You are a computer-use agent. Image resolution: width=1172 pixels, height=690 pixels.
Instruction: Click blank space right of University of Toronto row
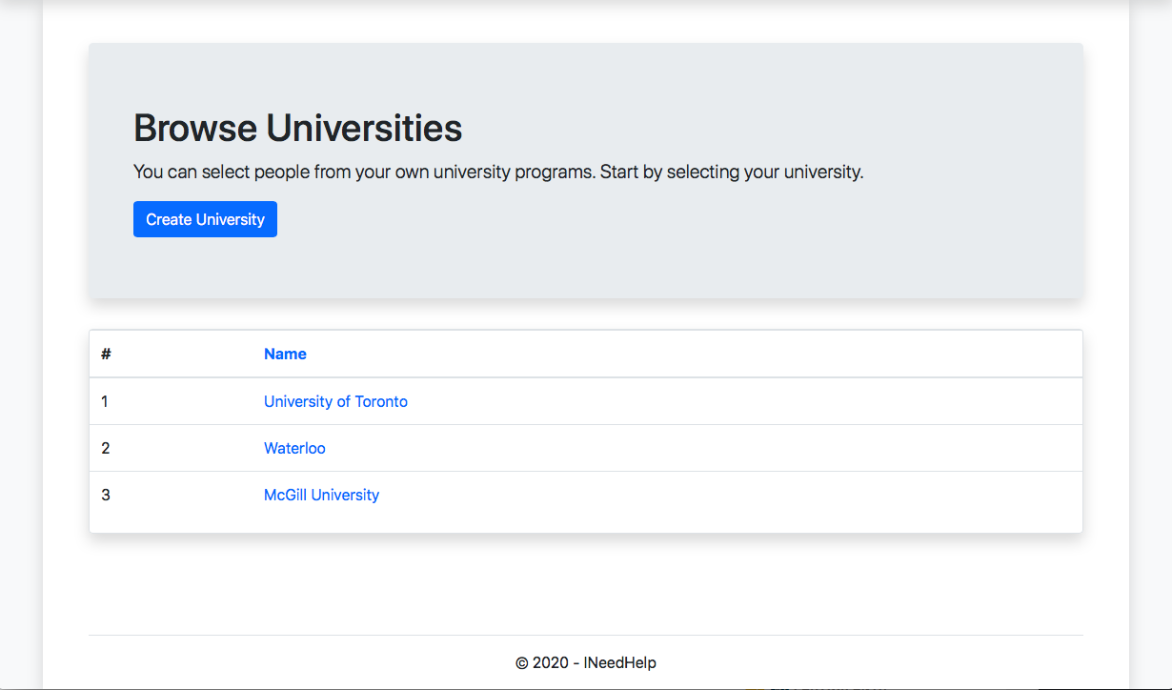743,401
